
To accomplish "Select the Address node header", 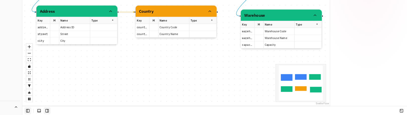I will coord(77,11).
